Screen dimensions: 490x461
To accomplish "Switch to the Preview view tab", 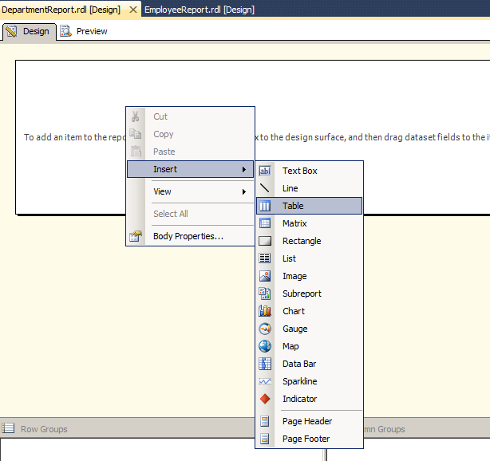I will coord(84,31).
